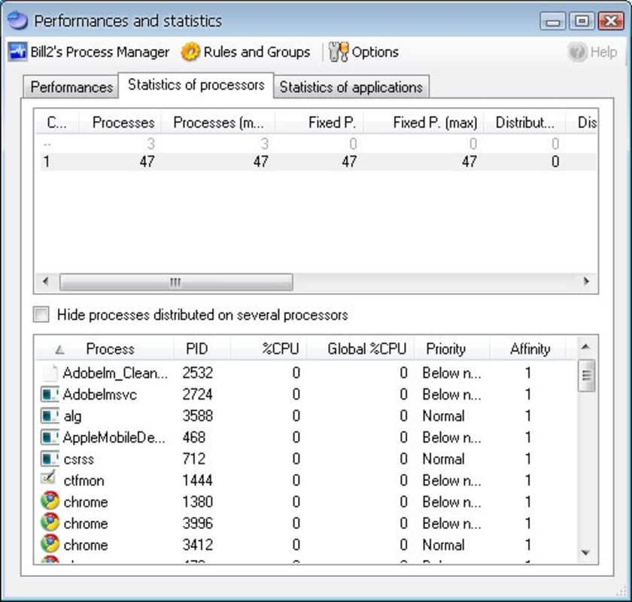Select the Adobelm_Clean... process name
Image resolution: width=632 pixels, height=602 pixels.
click(x=115, y=373)
